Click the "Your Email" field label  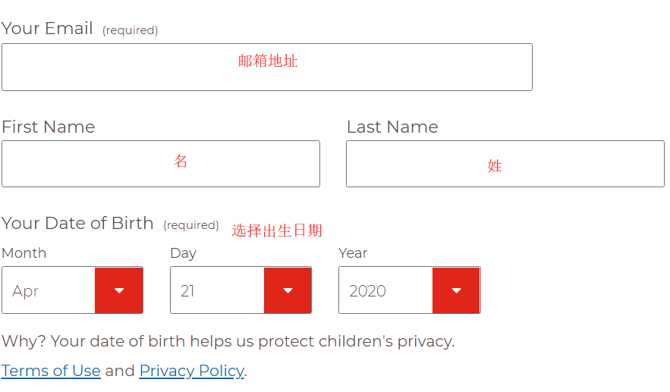pos(47,29)
